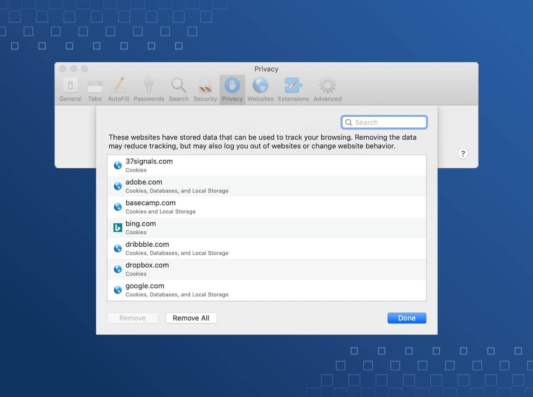Screen dimensions: 533x397
Task: Click the Advanced tab label
Action: (328, 99)
